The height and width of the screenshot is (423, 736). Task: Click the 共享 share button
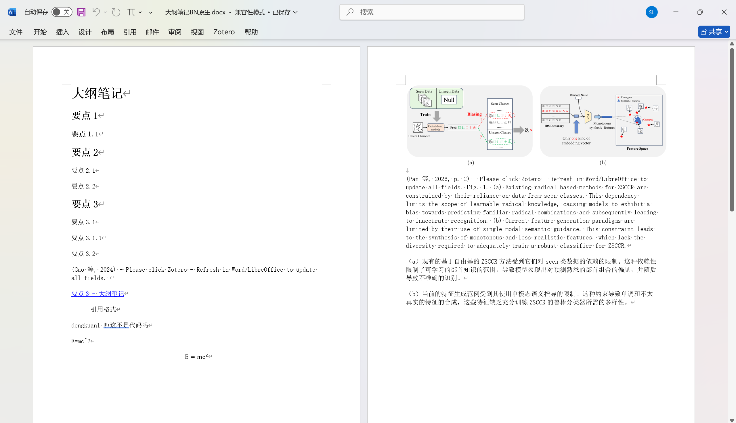[711, 32]
